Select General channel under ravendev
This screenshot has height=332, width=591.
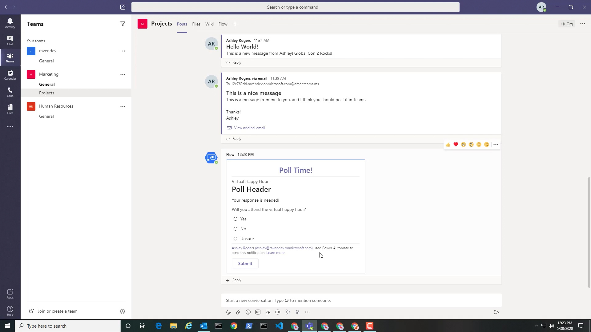pos(46,61)
